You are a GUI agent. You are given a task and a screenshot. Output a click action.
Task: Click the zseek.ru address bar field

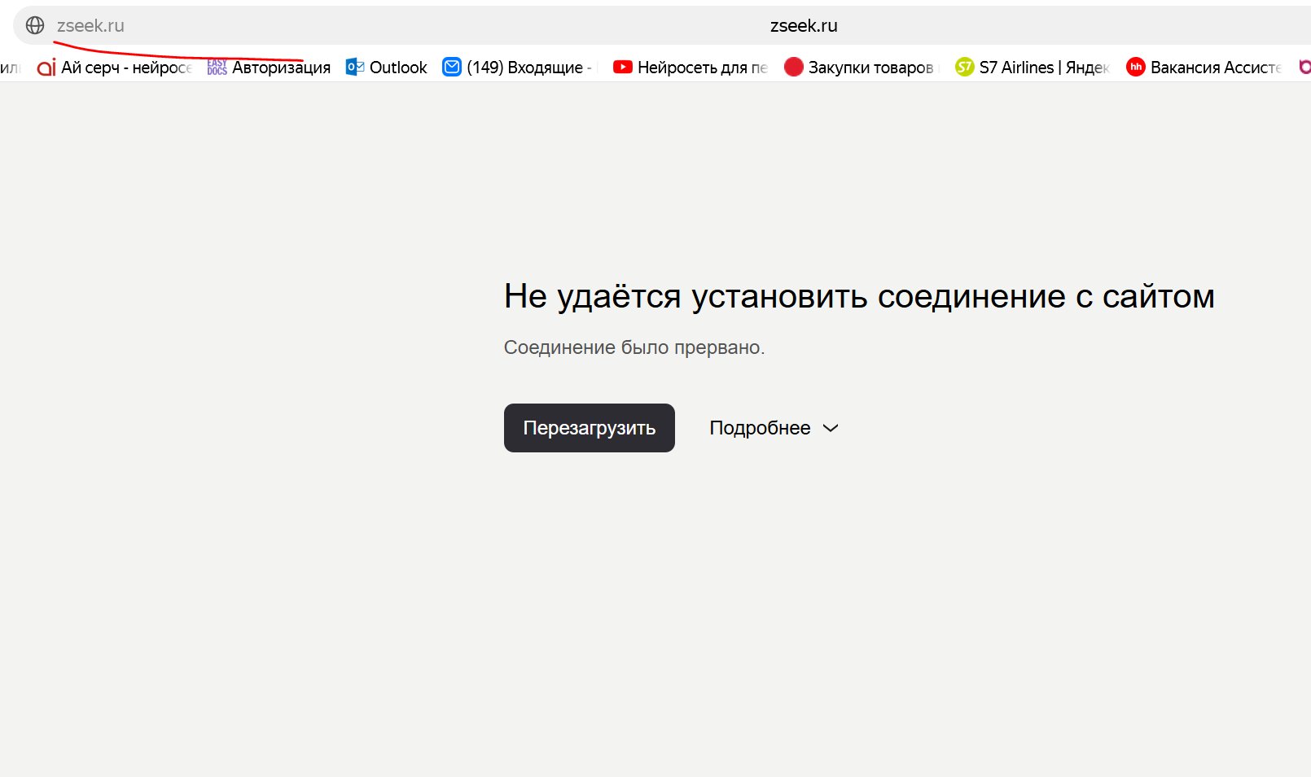coord(662,25)
